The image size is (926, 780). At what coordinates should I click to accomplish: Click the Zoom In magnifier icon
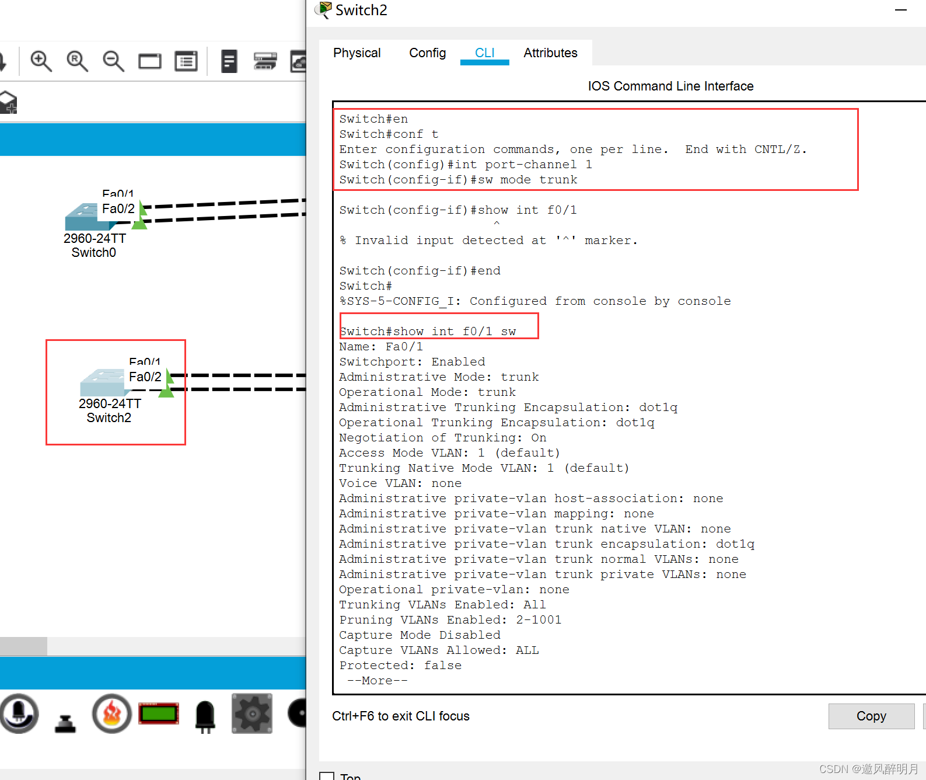coord(41,61)
